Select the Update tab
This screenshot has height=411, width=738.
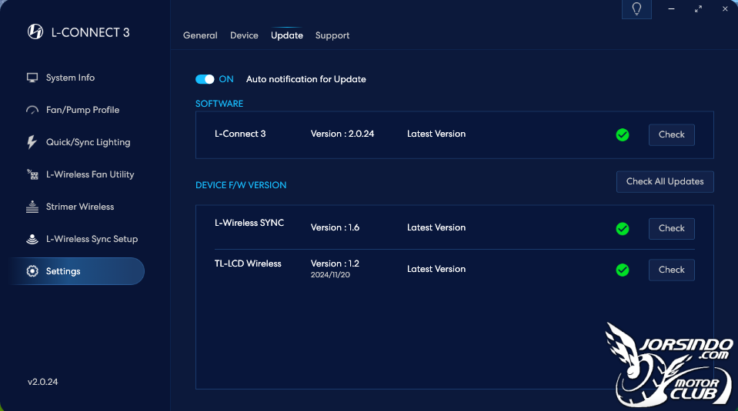coord(286,35)
